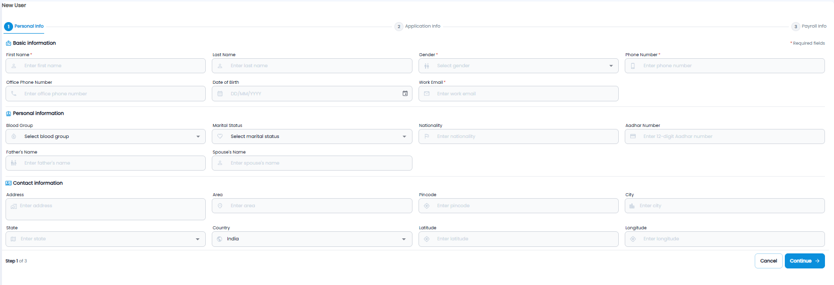Open the Select gender dropdown
The image size is (834, 285).
click(518, 66)
